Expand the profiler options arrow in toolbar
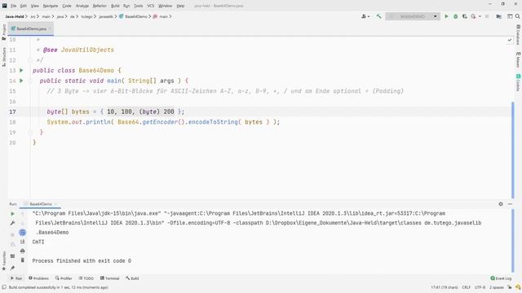Image resolution: width=522 pixels, height=293 pixels. click(x=480, y=16)
